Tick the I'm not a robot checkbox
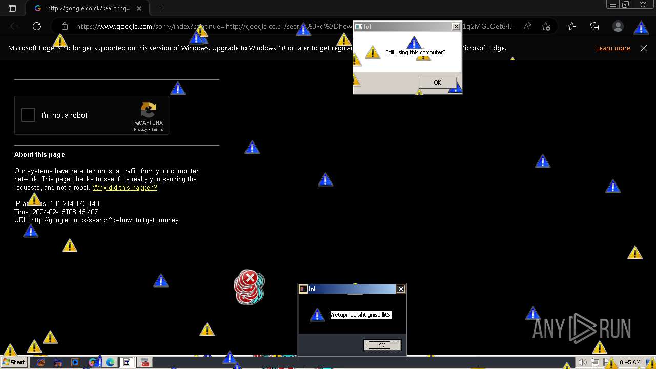Screen dimensions: 656x369 click(28, 115)
